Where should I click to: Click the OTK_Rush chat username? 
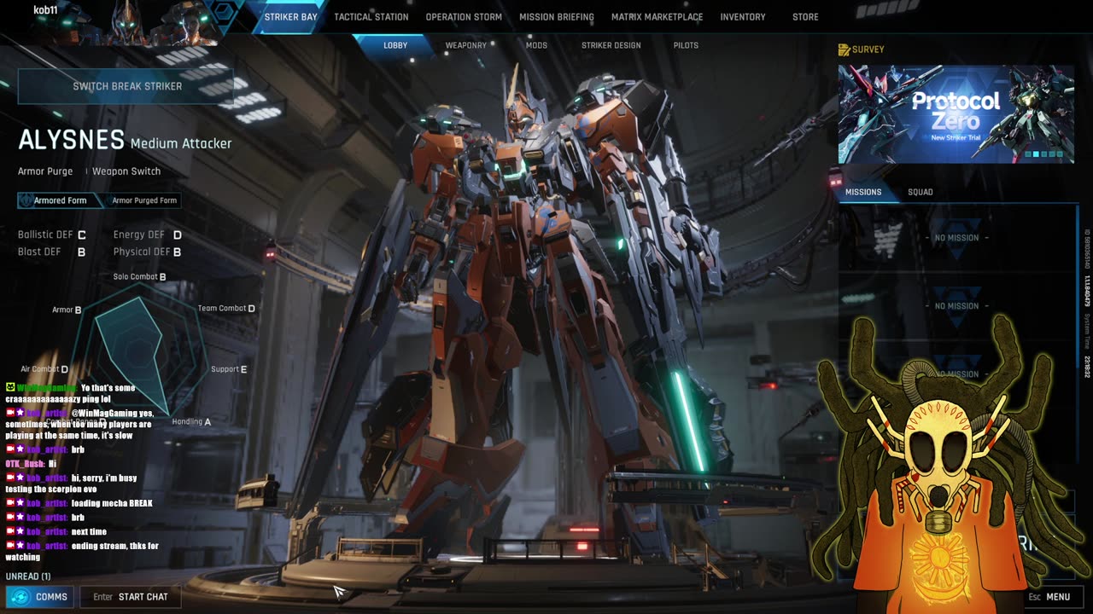click(25, 464)
